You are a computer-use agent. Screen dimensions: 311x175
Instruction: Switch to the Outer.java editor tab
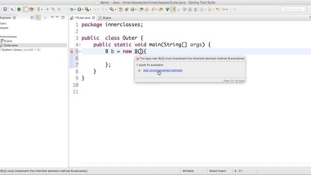[x=83, y=18]
